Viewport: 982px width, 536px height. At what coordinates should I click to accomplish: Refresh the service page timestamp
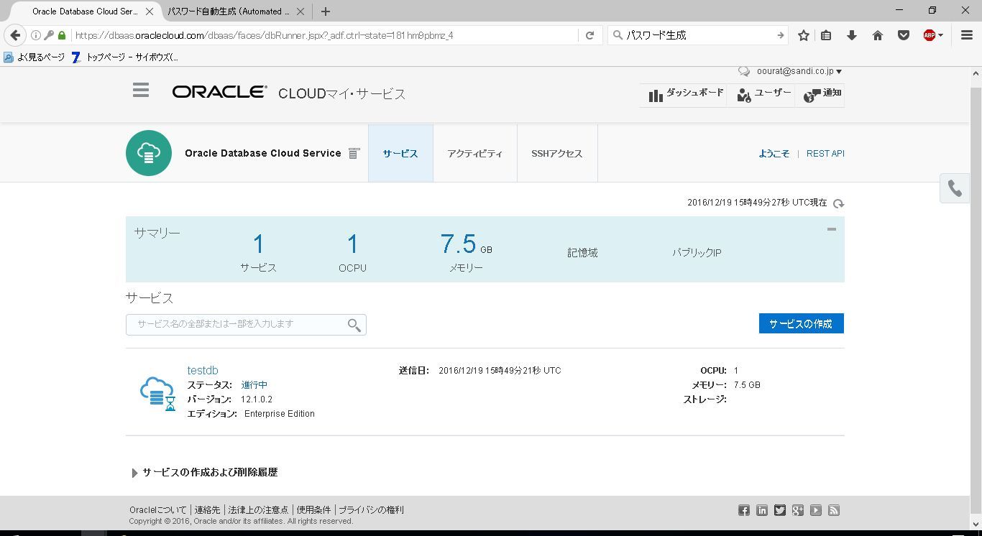[838, 203]
